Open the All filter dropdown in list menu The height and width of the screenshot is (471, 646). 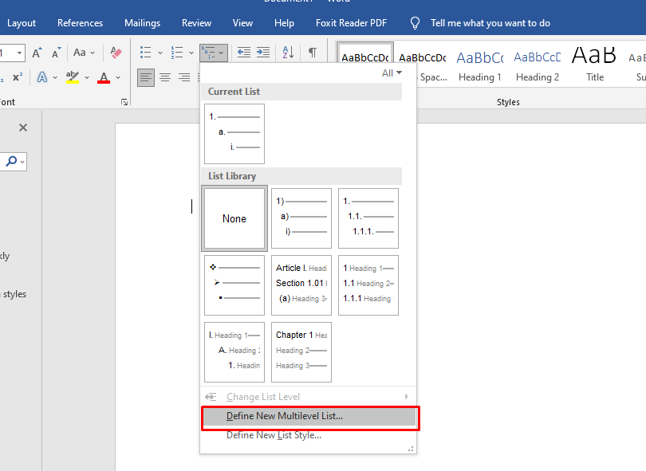tap(392, 73)
